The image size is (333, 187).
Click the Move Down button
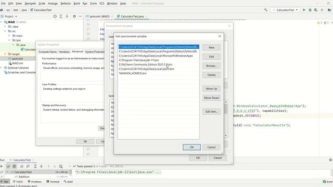[x=211, y=98]
